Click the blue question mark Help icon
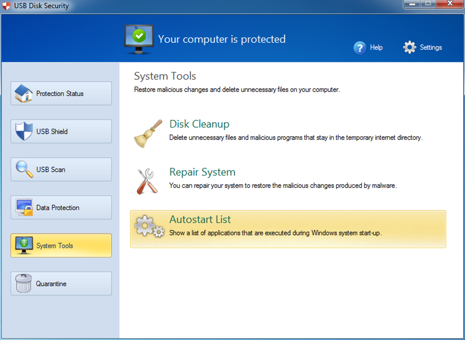The height and width of the screenshot is (340, 465). click(x=360, y=47)
